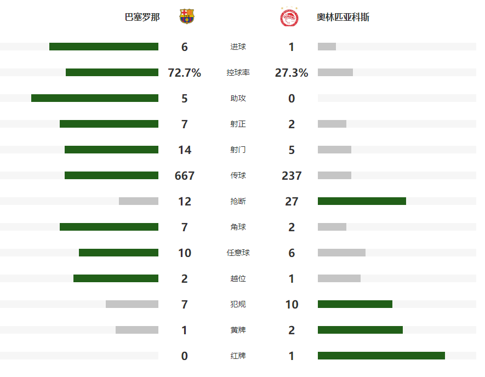
Task: Click Barcelona's green 助攻 bar
Action: tap(95, 98)
